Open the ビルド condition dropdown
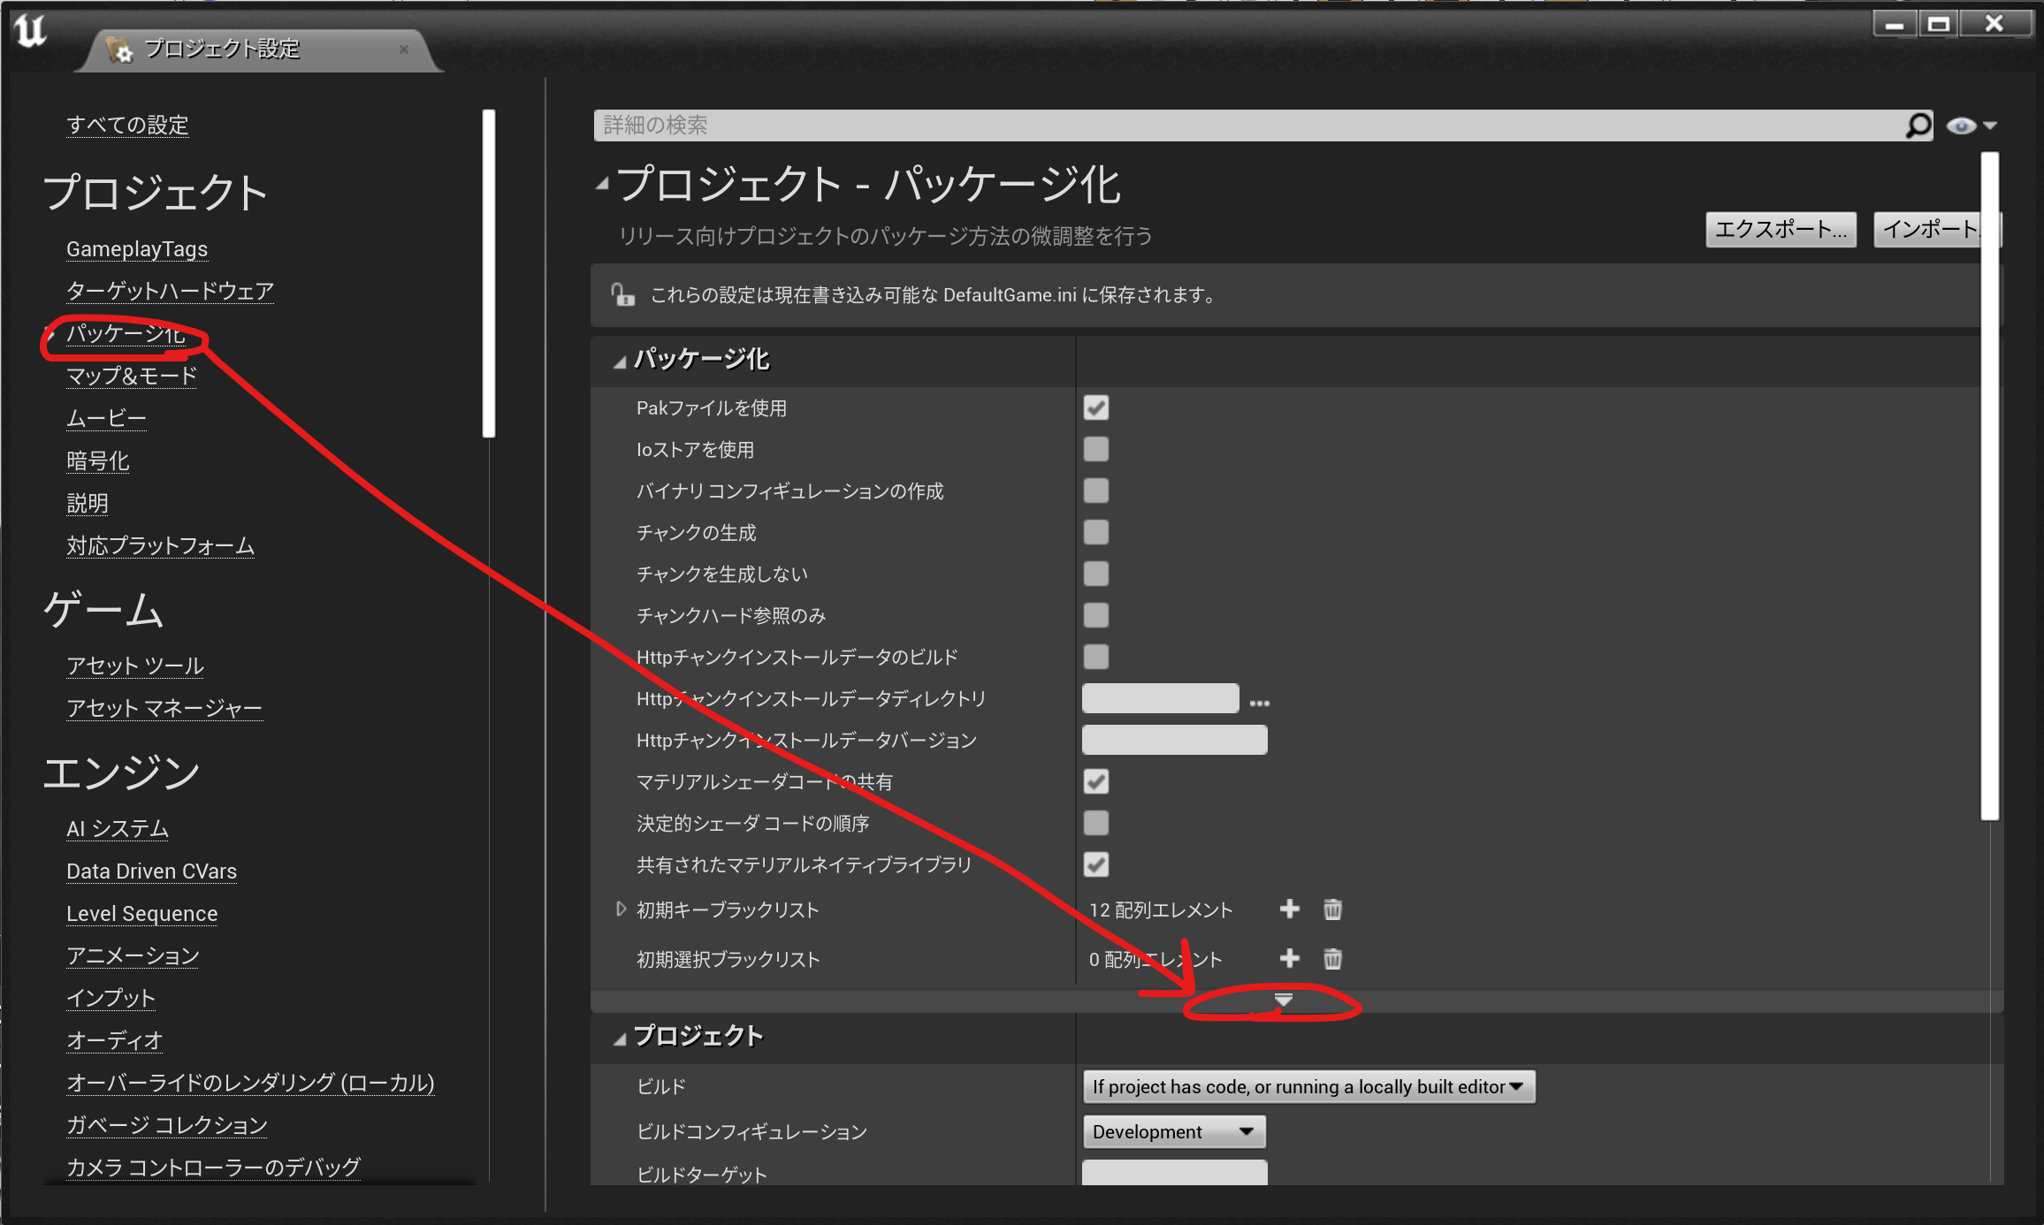Screen dimensions: 2044x1225 1308,1086
